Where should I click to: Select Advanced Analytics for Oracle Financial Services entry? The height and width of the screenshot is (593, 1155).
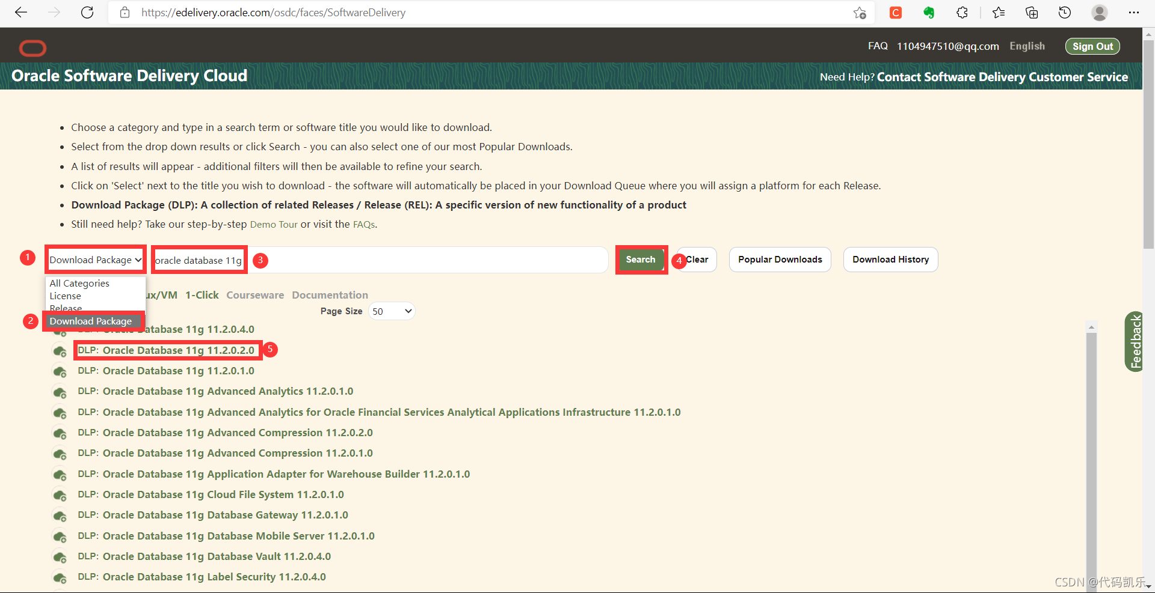379,412
